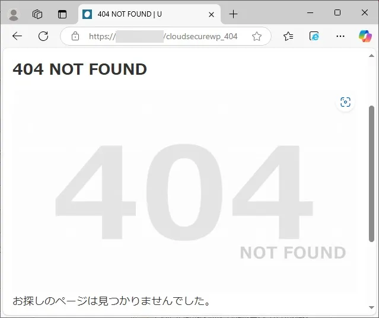The width and height of the screenshot is (379, 318).
Task: Open the workspaces icon
Action: (x=37, y=14)
